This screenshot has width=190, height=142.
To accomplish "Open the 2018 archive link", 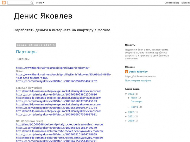I will click(131, 121).
